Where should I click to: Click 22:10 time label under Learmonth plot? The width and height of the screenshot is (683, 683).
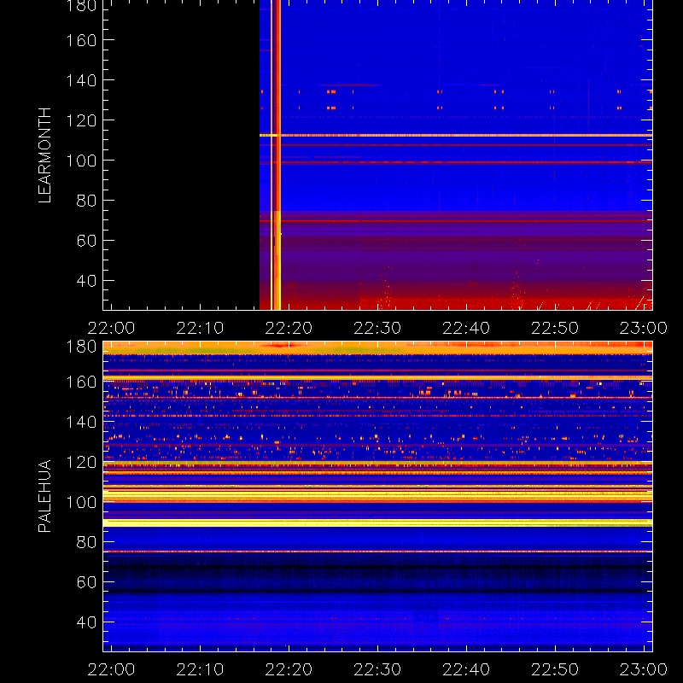[201, 328]
